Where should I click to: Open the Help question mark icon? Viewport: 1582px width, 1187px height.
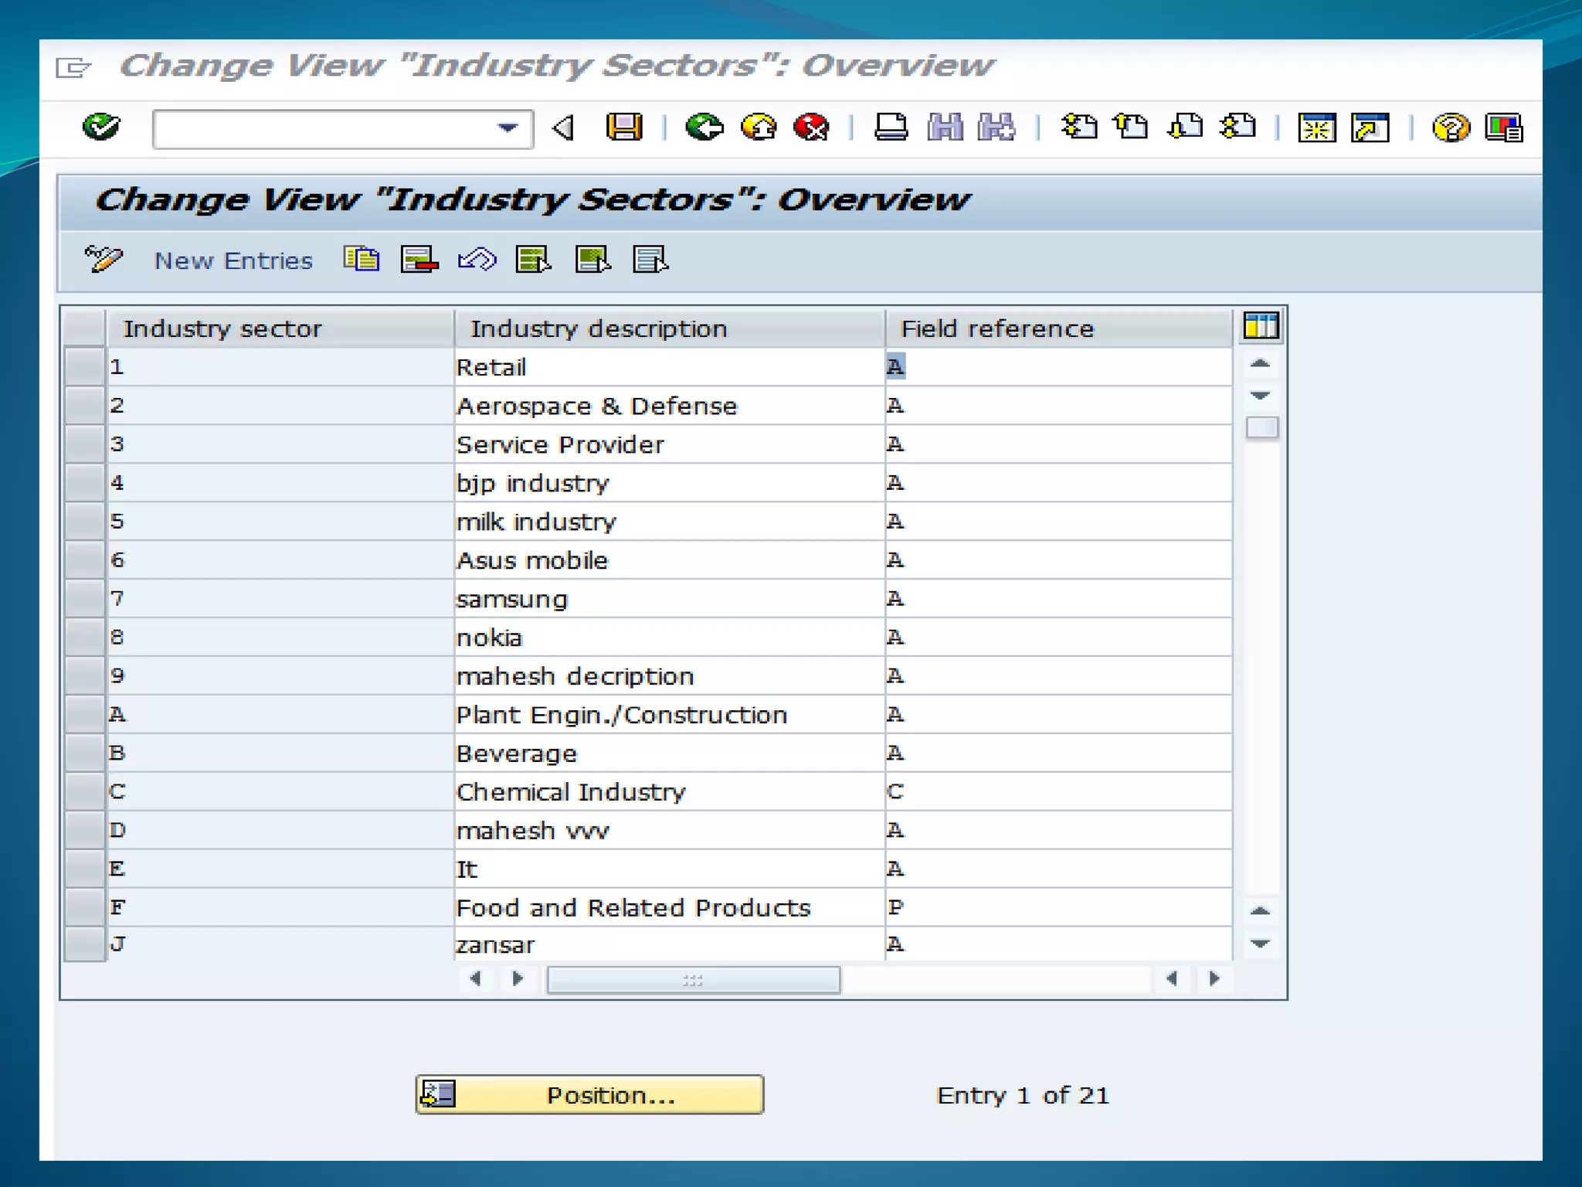click(x=1450, y=127)
